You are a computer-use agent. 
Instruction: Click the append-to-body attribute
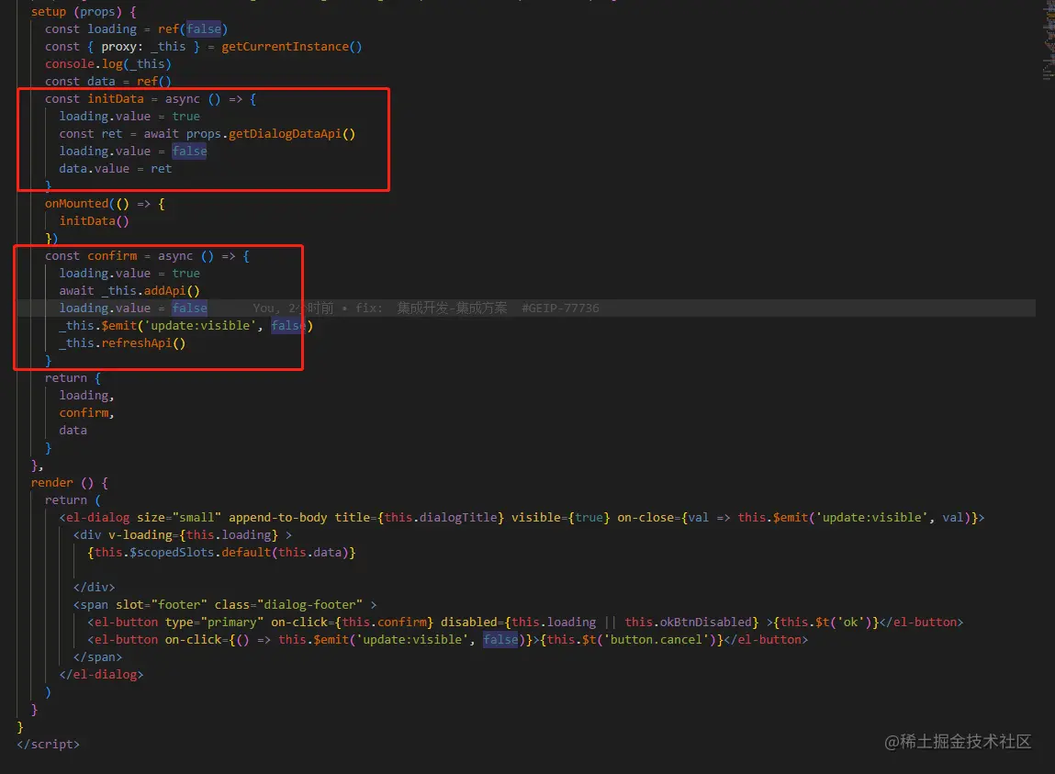[278, 518]
